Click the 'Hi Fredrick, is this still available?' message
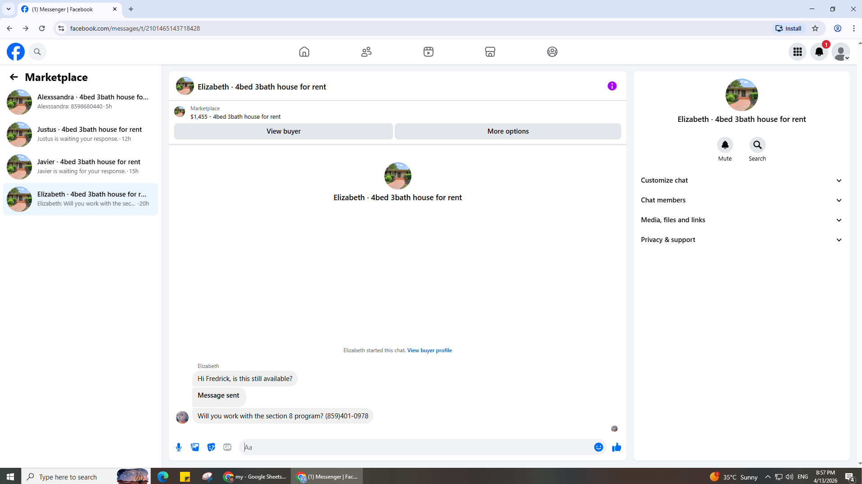Screen dimensions: 862x484 pos(245,379)
